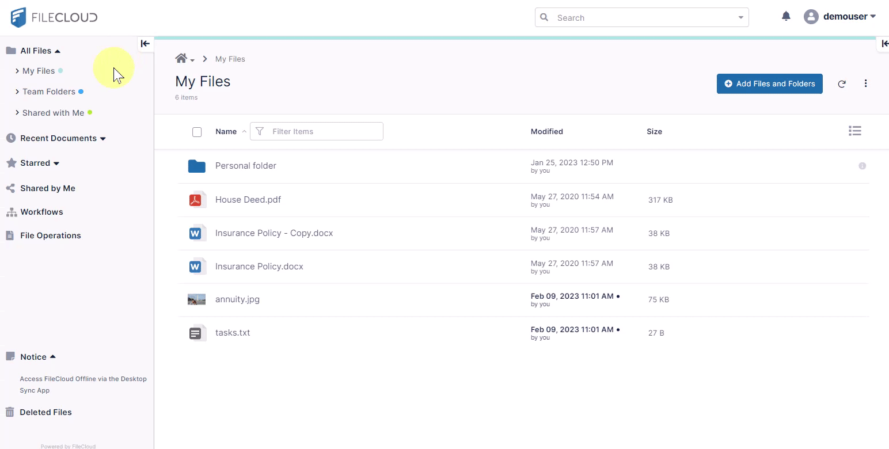Collapse the left sidebar with arrow icon
This screenshot has width=889, height=449.
pos(145,44)
